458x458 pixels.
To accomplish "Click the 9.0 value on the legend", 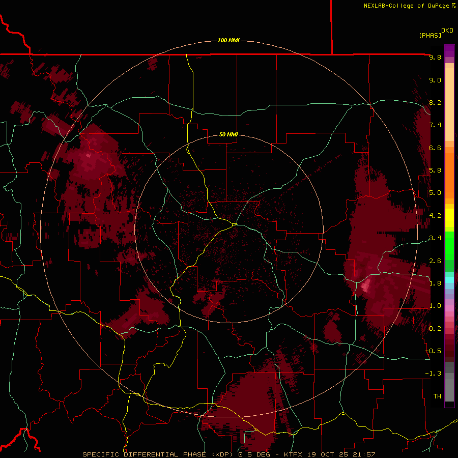I will click(435, 80).
